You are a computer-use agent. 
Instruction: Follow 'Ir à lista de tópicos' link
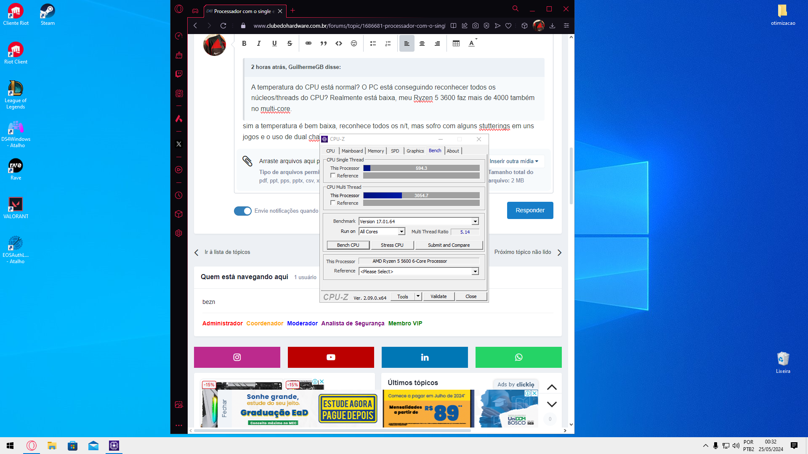tap(227, 252)
